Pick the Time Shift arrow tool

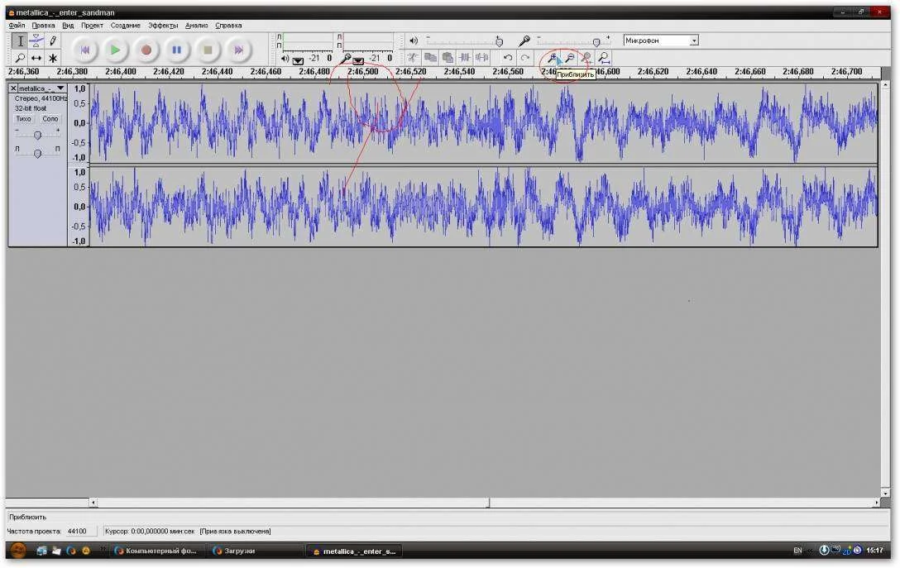[x=36, y=59]
